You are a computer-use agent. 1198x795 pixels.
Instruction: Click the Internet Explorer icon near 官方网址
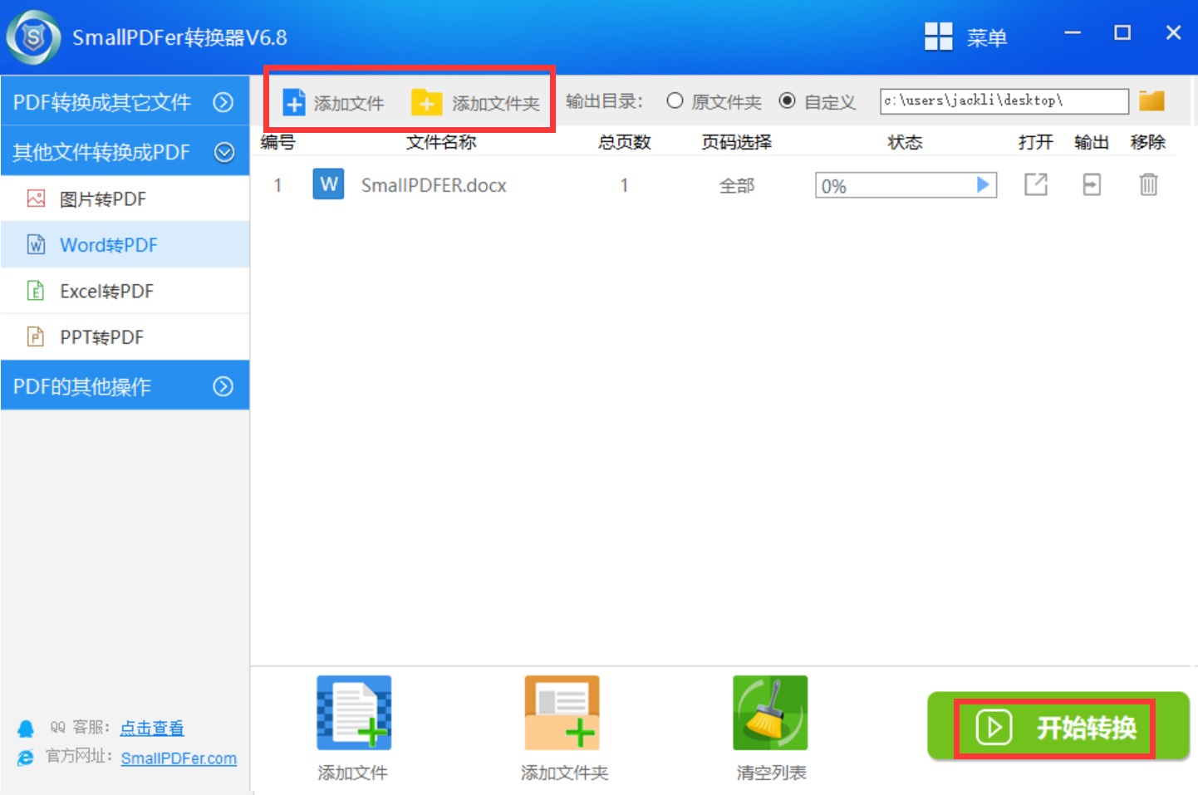[26, 758]
